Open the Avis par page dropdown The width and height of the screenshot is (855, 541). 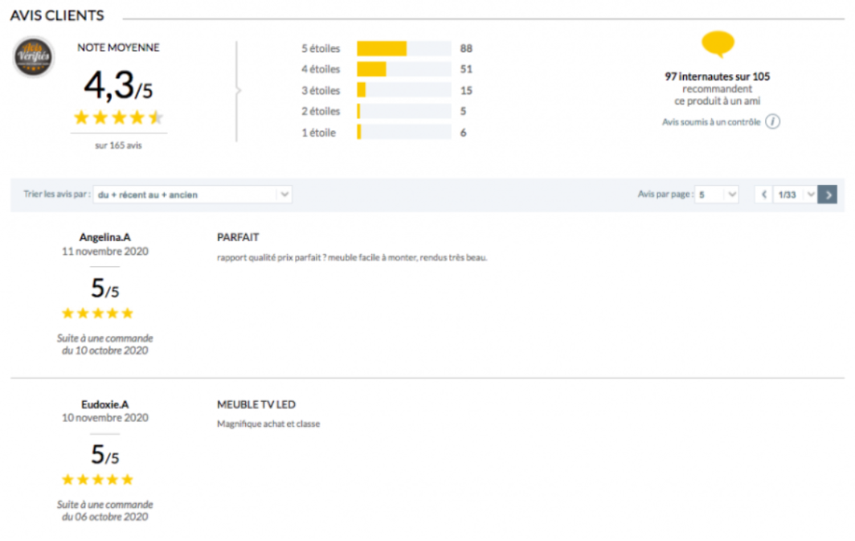[716, 194]
